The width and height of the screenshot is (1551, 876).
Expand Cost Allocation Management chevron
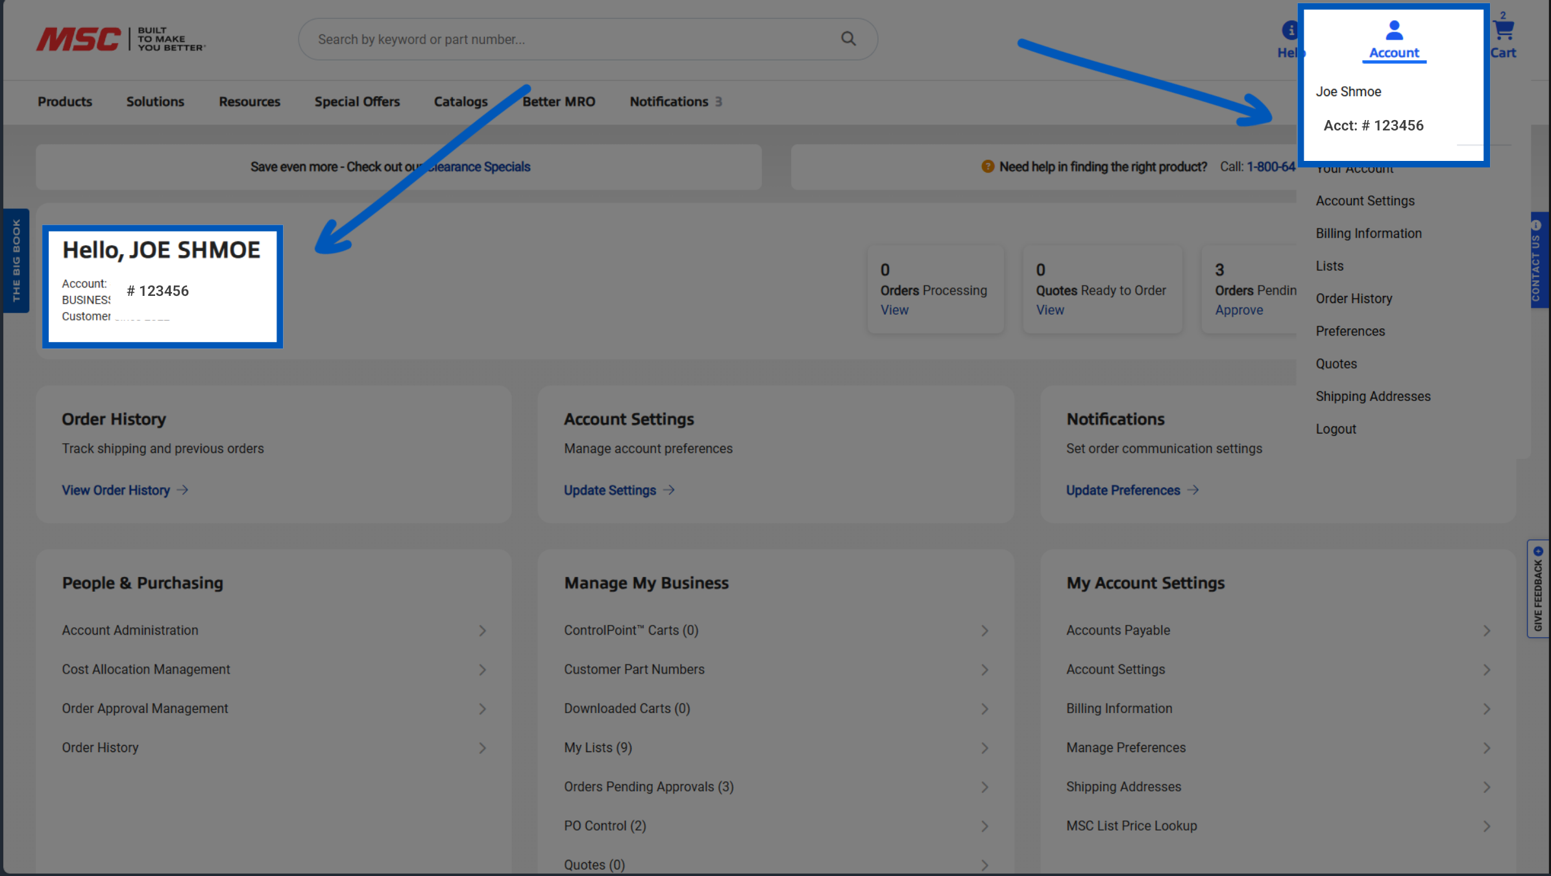482,670
